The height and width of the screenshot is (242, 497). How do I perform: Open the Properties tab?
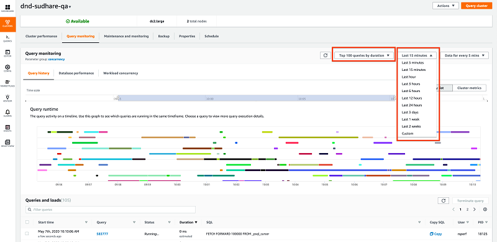coord(187,36)
